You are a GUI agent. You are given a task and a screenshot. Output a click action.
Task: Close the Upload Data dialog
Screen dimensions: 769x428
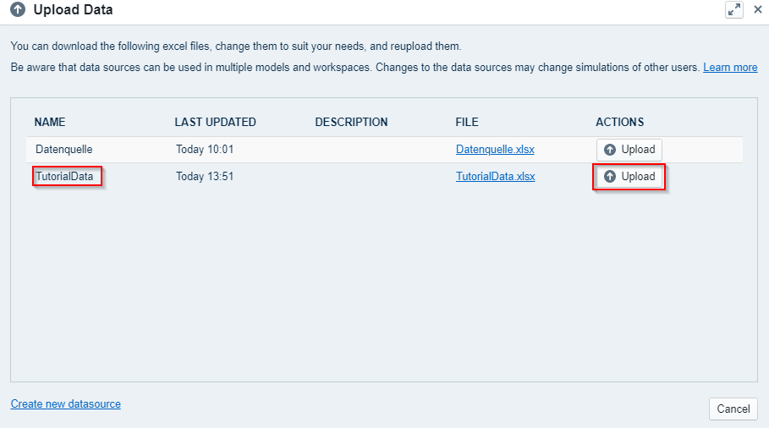click(758, 10)
